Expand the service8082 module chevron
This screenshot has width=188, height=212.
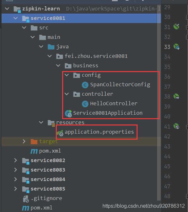pyautogui.click(x=16, y=161)
